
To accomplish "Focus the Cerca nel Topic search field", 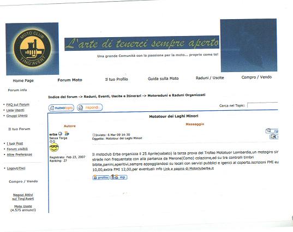I will pyautogui.click(x=262, y=105).
